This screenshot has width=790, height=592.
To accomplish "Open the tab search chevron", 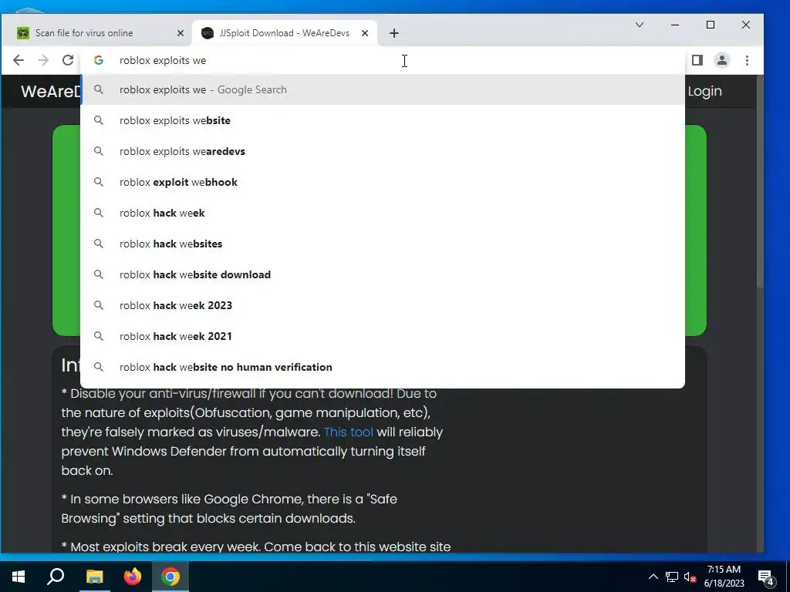I will point(640,25).
